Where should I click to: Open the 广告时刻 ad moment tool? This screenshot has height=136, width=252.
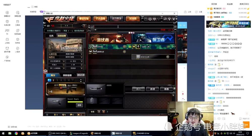7,59
